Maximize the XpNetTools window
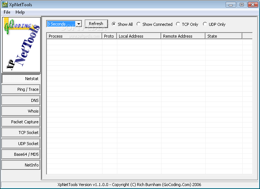260x189 pixels. click(x=242, y=5)
